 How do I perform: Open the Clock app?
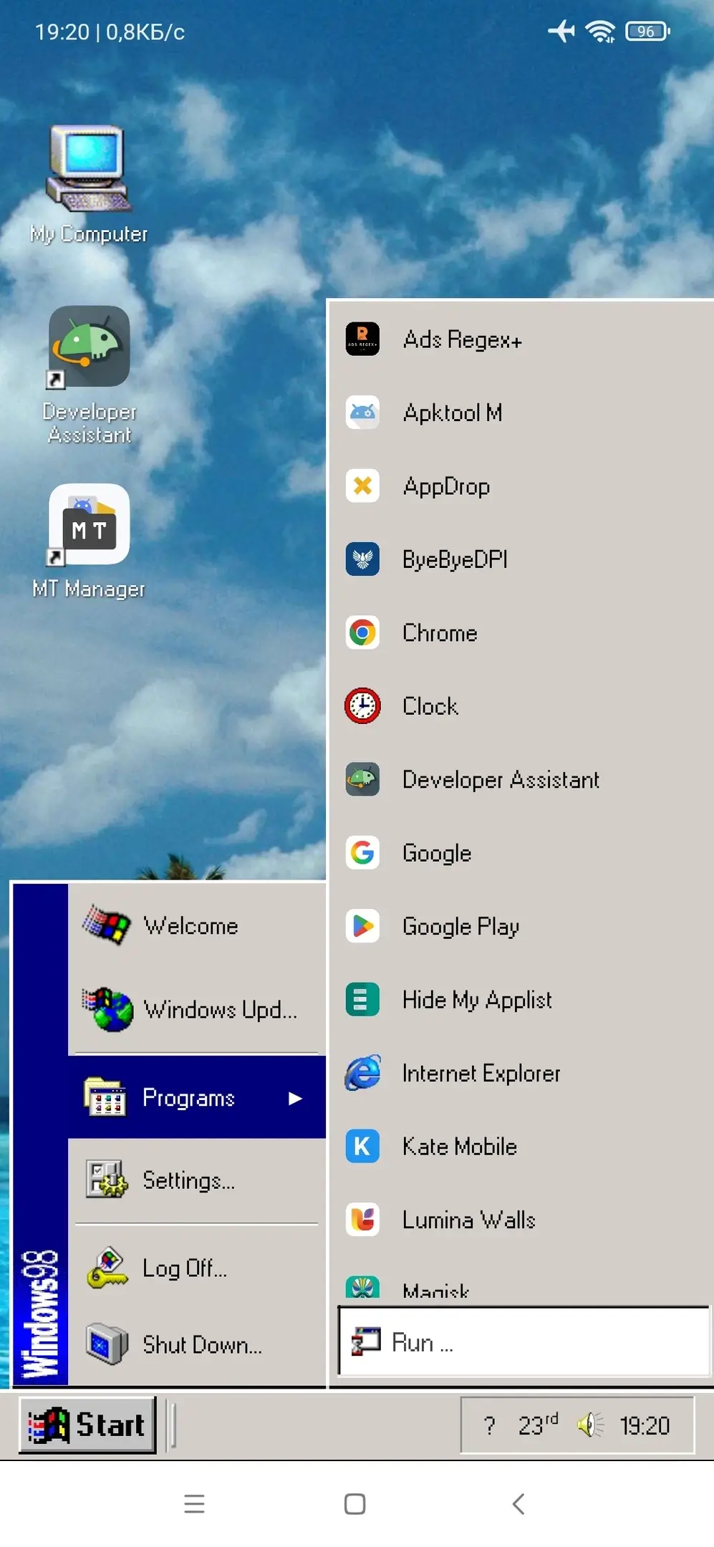(430, 706)
